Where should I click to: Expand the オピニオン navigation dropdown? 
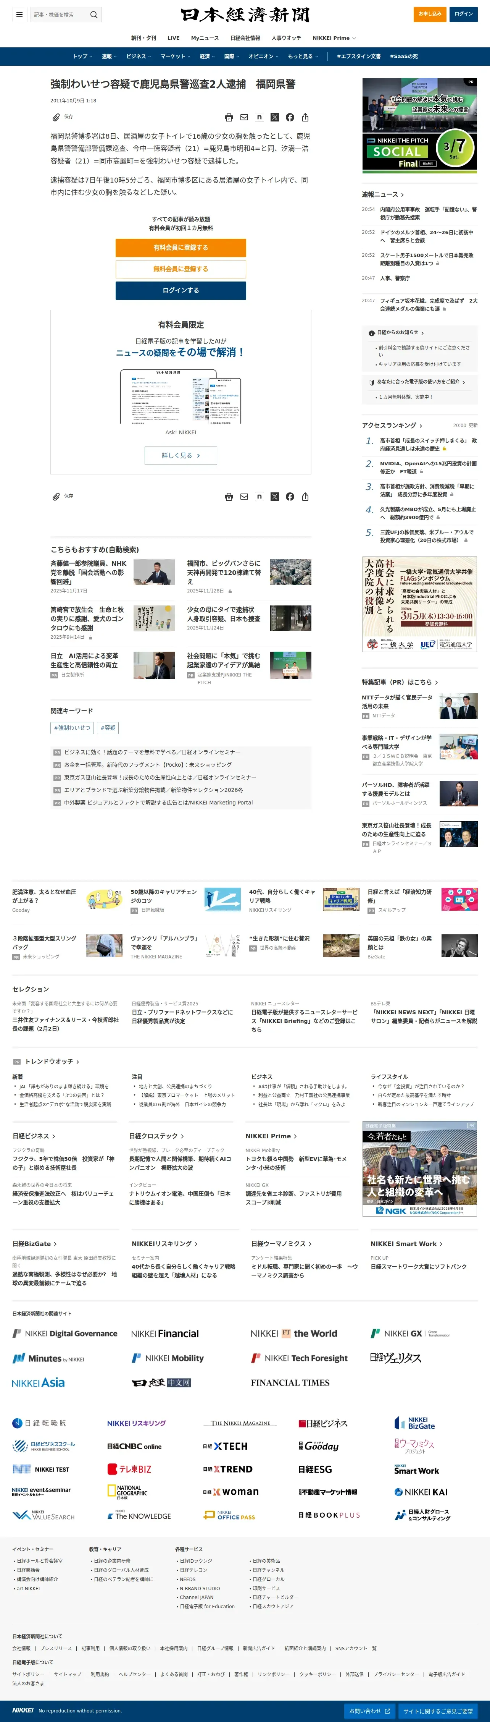264,56
